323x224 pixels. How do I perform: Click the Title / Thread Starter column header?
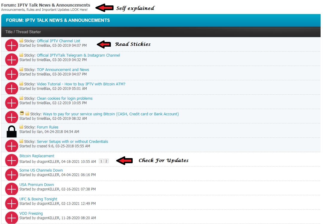coord(23,32)
